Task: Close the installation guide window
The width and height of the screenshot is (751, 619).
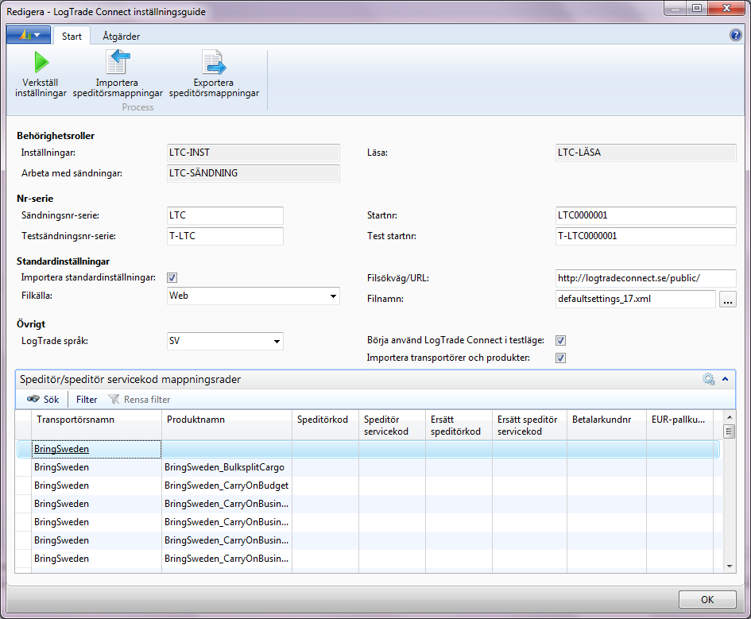Action: [726, 8]
